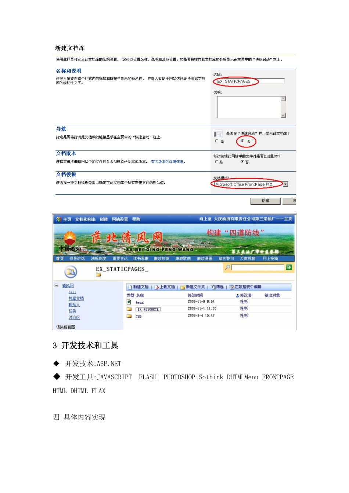Select 是 for showing the library in quick launch
This screenshot has width=349, height=493.
click(x=216, y=141)
